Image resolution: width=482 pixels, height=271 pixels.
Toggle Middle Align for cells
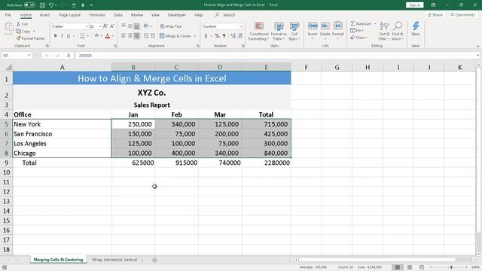coord(130,26)
